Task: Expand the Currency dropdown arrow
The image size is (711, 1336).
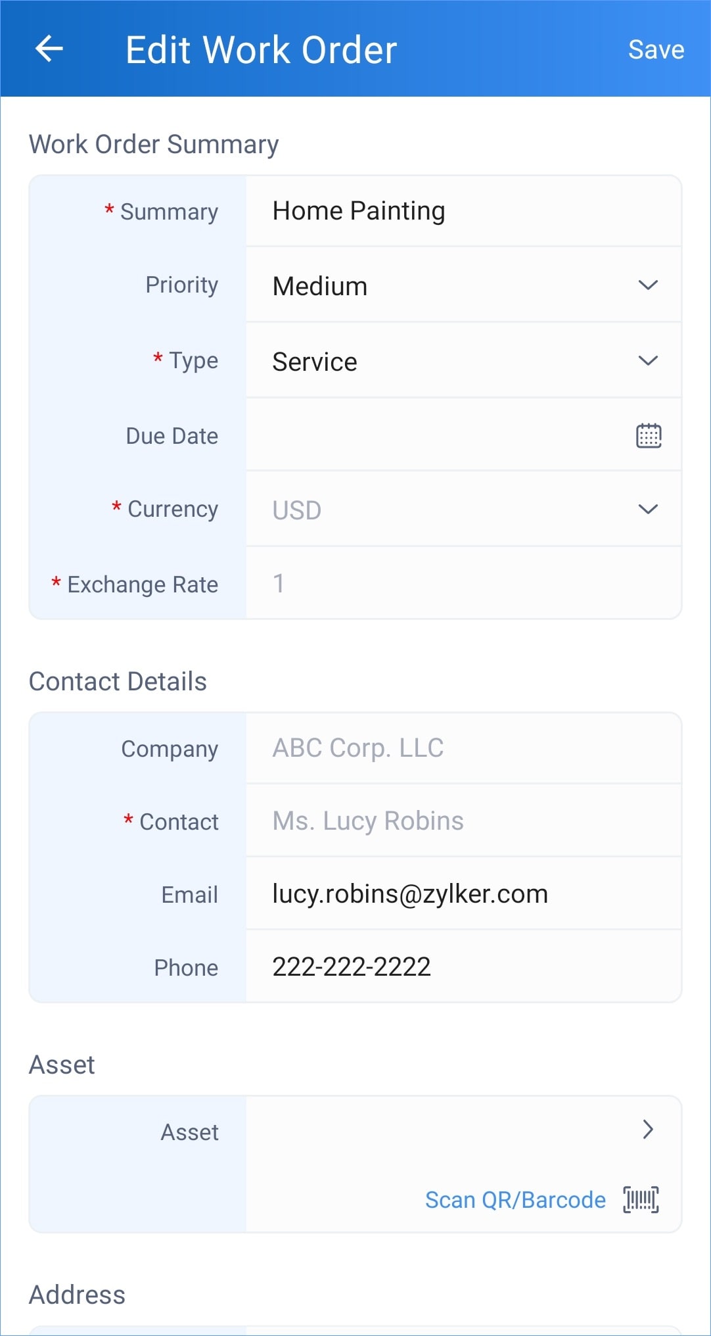Action: pos(648,509)
